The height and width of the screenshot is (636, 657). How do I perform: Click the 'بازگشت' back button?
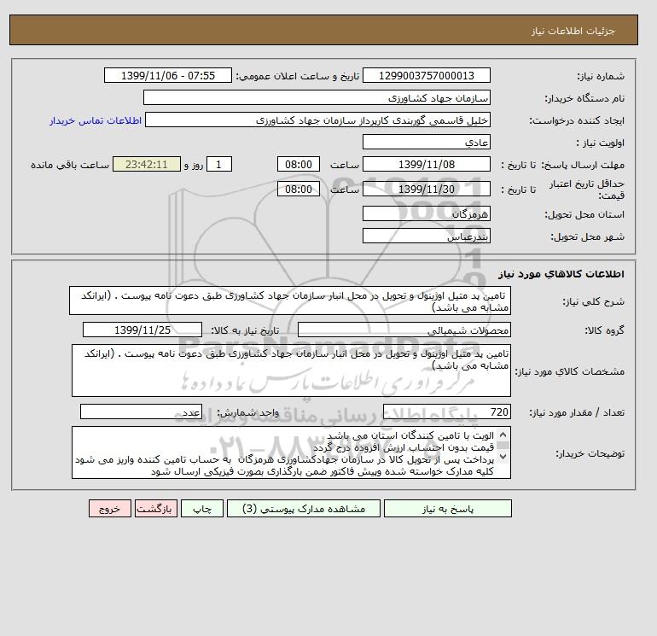(156, 509)
